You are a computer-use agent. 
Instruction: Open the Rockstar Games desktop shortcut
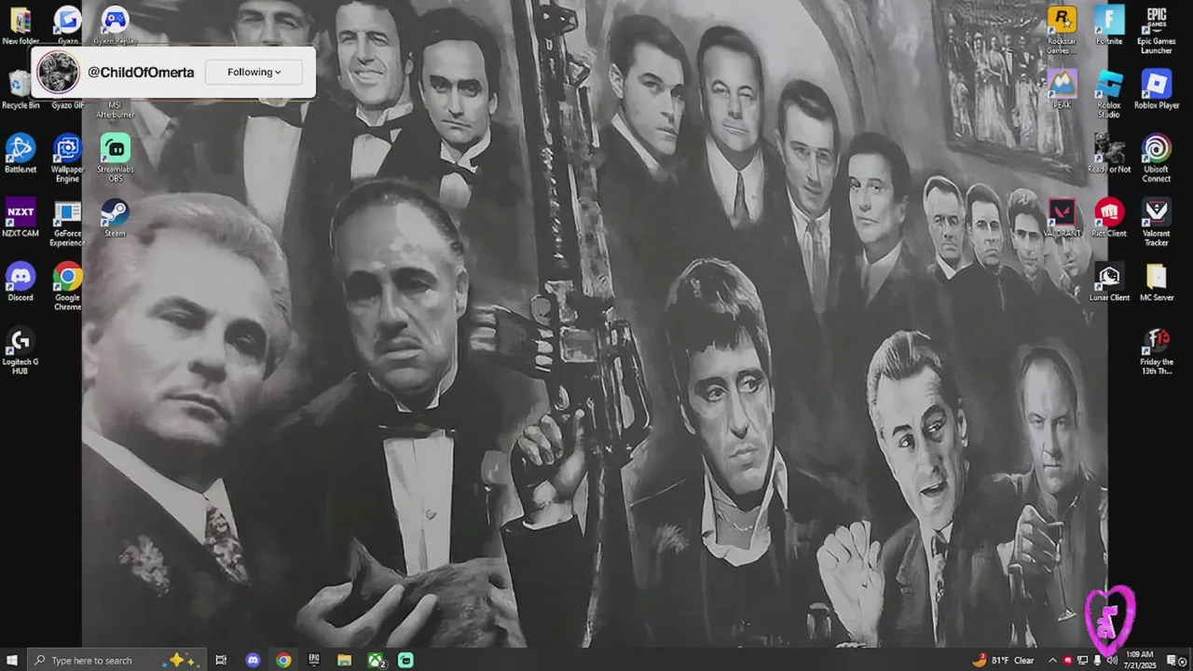click(1062, 31)
